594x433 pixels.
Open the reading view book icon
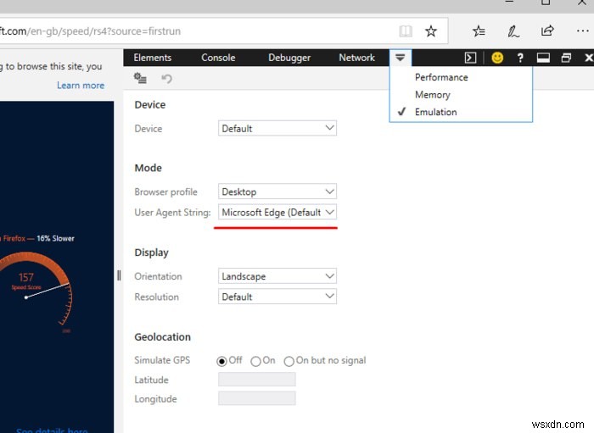406,31
